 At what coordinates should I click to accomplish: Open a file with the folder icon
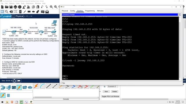7,7
